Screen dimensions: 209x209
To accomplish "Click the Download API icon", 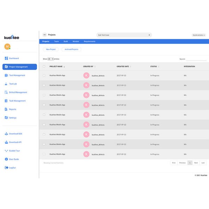I will coord(6,142).
